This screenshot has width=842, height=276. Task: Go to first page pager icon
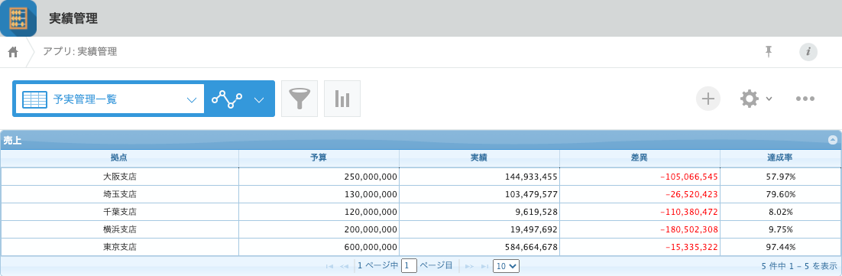pyautogui.click(x=330, y=266)
